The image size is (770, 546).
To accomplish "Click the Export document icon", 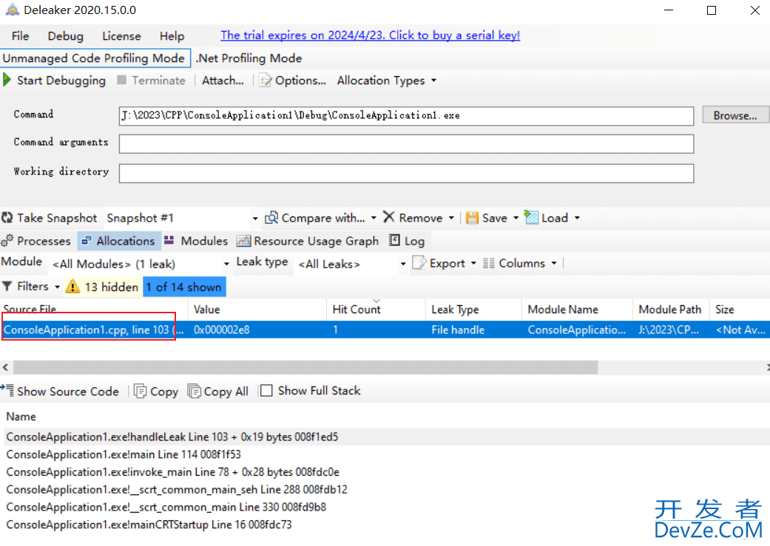I will point(419,263).
